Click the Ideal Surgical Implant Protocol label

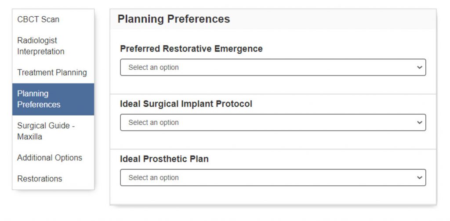(186, 104)
